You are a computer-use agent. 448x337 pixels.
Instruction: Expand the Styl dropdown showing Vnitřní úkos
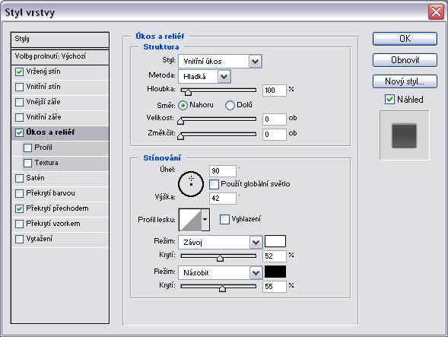(255, 61)
